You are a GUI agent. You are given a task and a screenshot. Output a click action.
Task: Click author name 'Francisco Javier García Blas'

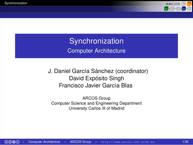click(96, 85)
